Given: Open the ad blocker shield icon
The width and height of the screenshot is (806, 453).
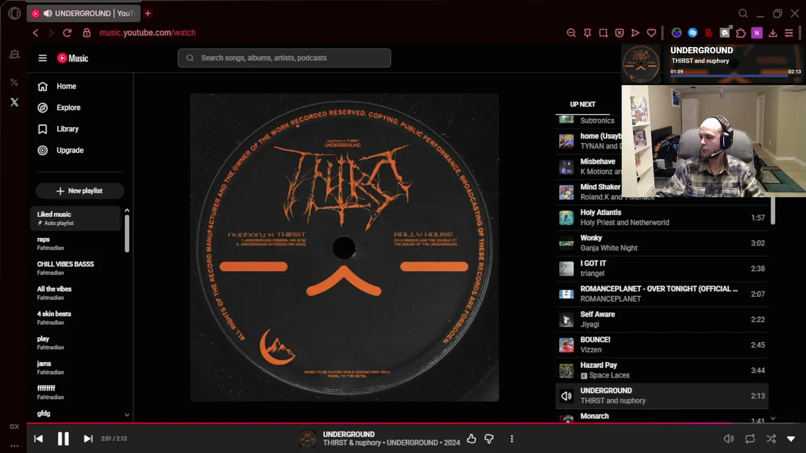Looking at the screenshot, I should [x=620, y=33].
